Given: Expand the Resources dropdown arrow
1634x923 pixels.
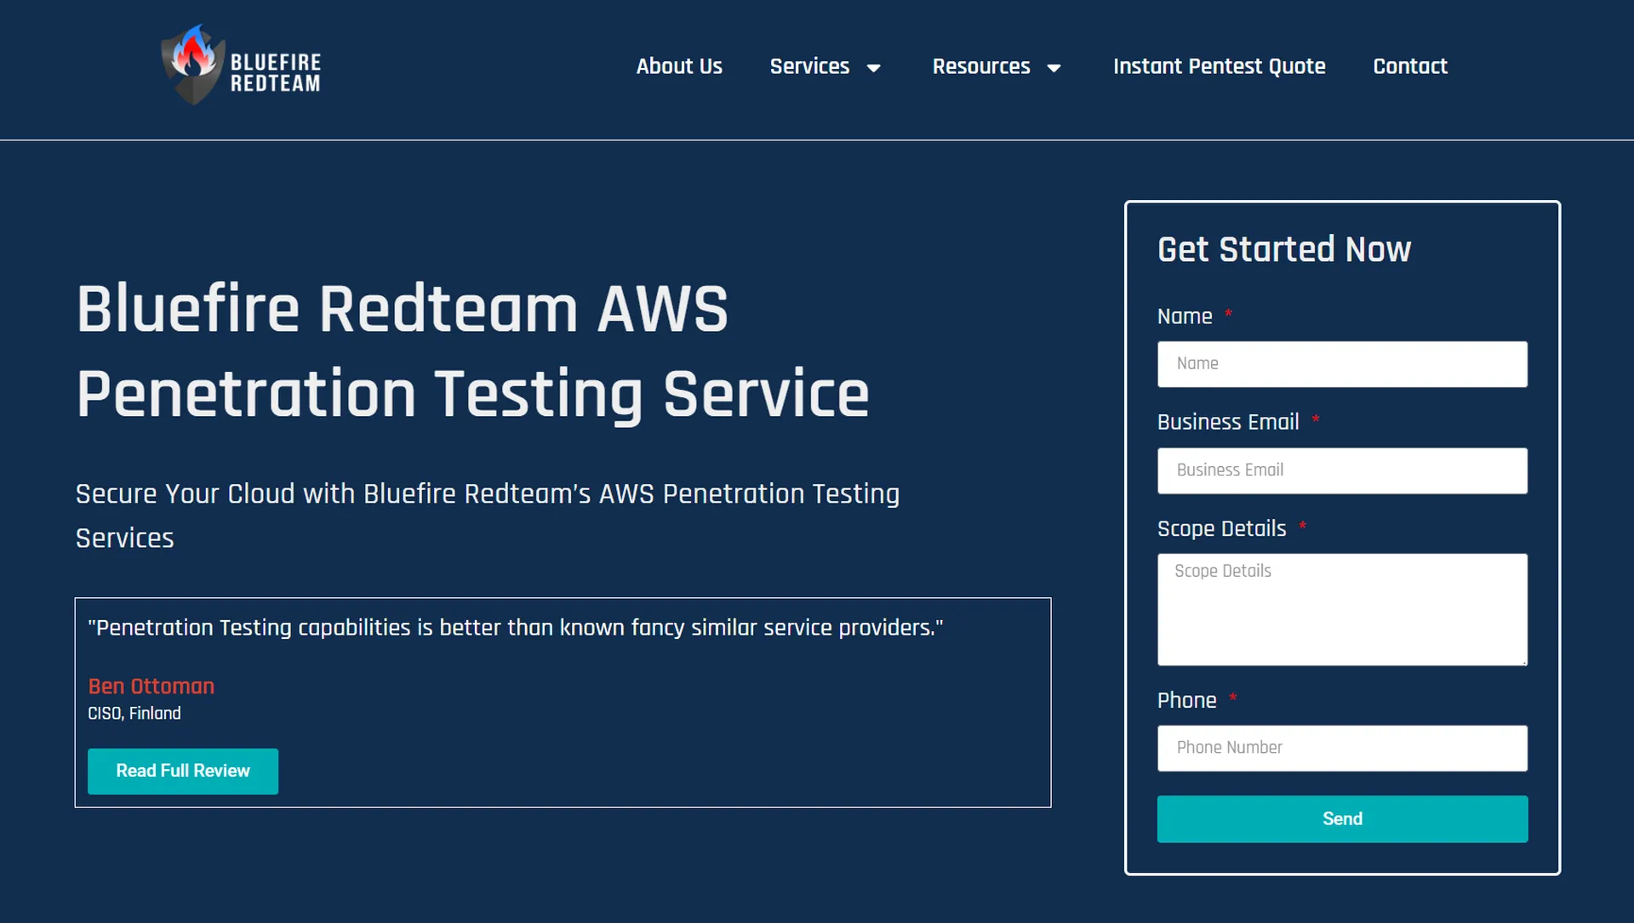Looking at the screenshot, I should (x=1054, y=68).
